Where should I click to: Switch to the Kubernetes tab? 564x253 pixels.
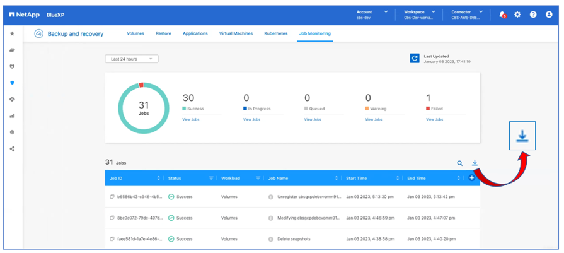tap(276, 33)
